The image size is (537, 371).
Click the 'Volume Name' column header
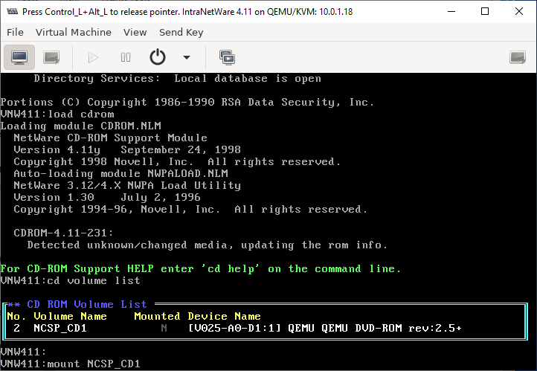pyautogui.click(x=70, y=316)
